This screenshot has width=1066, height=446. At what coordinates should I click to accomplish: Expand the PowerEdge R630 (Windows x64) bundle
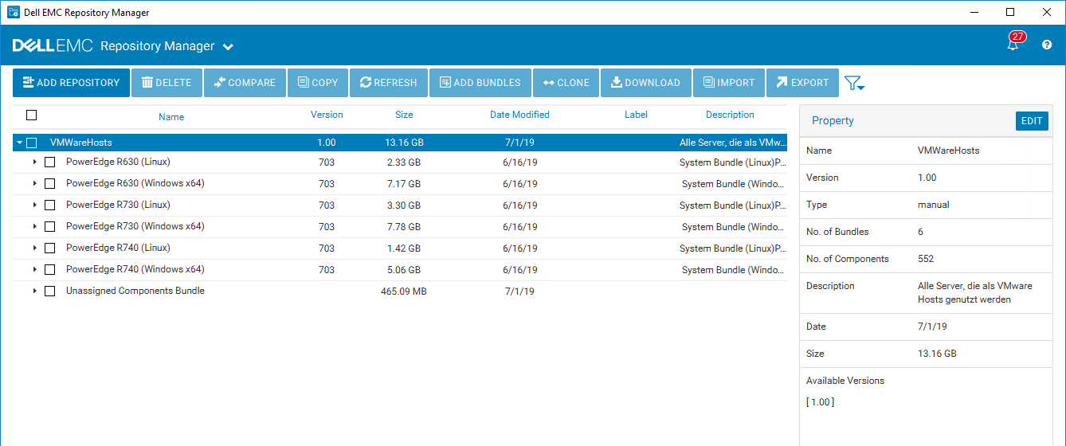pos(35,184)
